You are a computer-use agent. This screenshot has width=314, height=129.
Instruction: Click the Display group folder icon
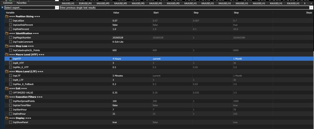pos(7,118)
